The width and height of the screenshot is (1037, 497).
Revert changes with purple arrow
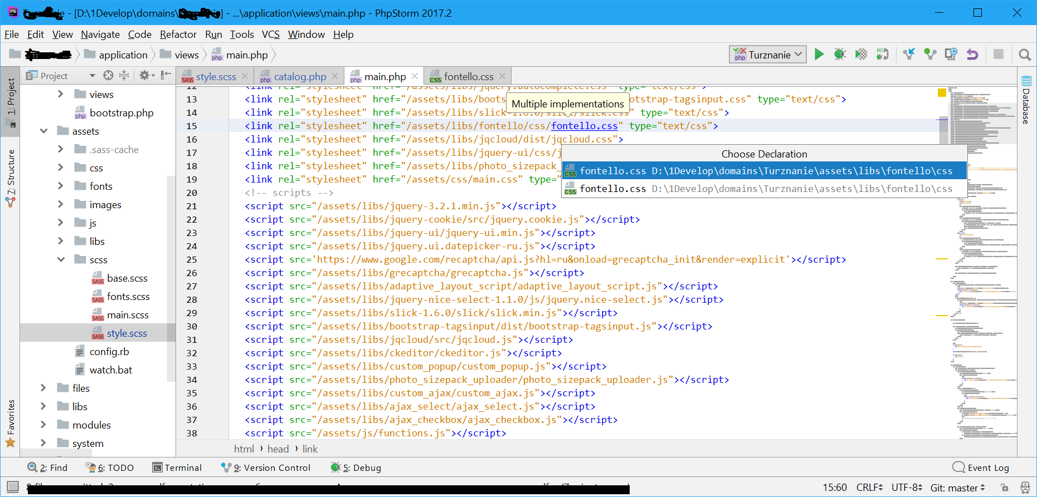coord(972,54)
